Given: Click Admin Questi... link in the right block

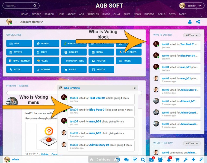Looking at the screenshot, I should [x=189, y=112].
